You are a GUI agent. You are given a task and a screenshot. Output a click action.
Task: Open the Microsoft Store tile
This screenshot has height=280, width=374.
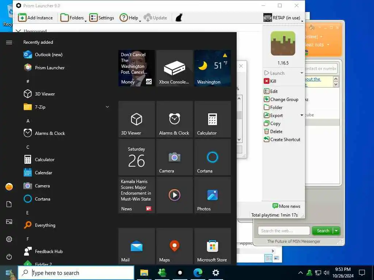(213, 246)
